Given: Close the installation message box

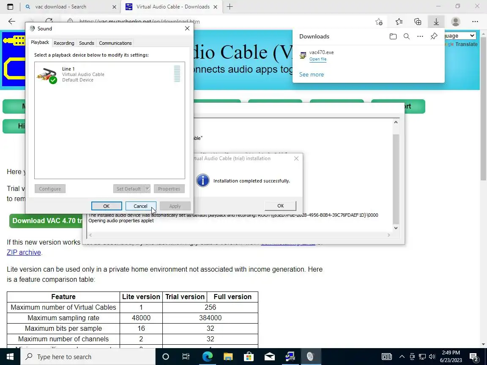Looking at the screenshot, I should [x=296, y=158].
